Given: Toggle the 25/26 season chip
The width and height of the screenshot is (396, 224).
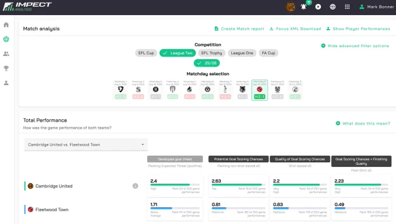Looking at the screenshot, I should click(x=207, y=63).
